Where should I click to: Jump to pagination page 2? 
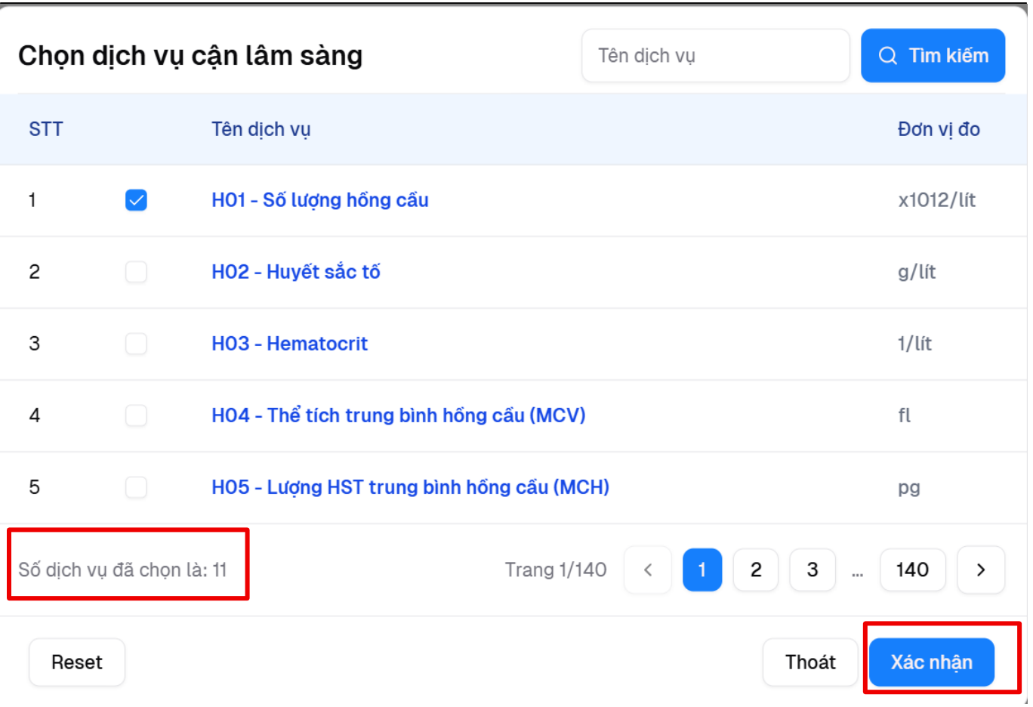756,570
